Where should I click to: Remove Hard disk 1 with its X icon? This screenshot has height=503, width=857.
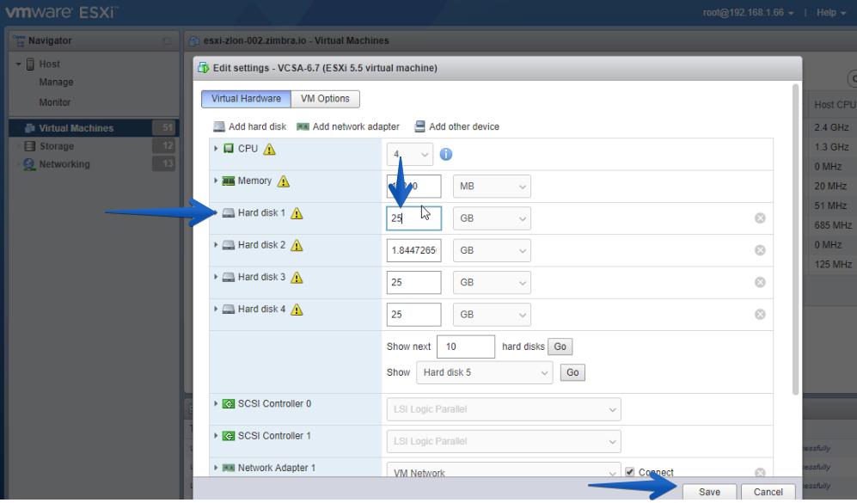point(760,218)
